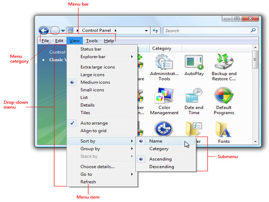Toggle the Auto arrange option
269x202 pixels.
pyautogui.click(x=94, y=123)
